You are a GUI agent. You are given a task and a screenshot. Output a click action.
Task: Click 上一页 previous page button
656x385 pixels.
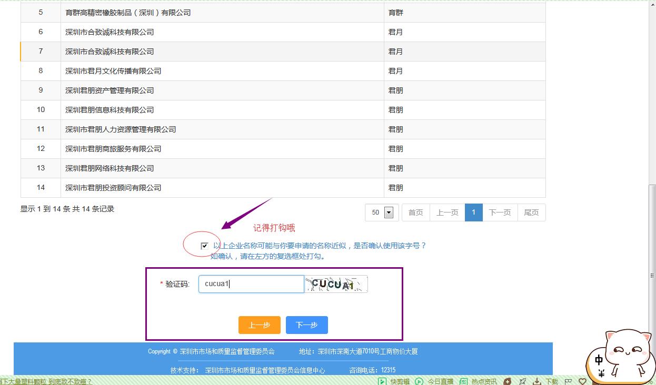[x=447, y=212]
